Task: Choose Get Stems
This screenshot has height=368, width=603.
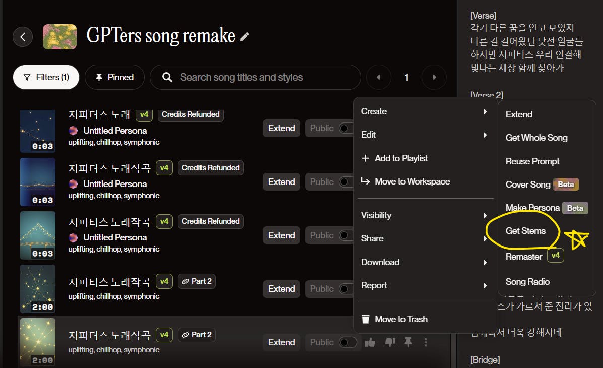Action: pyautogui.click(x=525, y=231)
